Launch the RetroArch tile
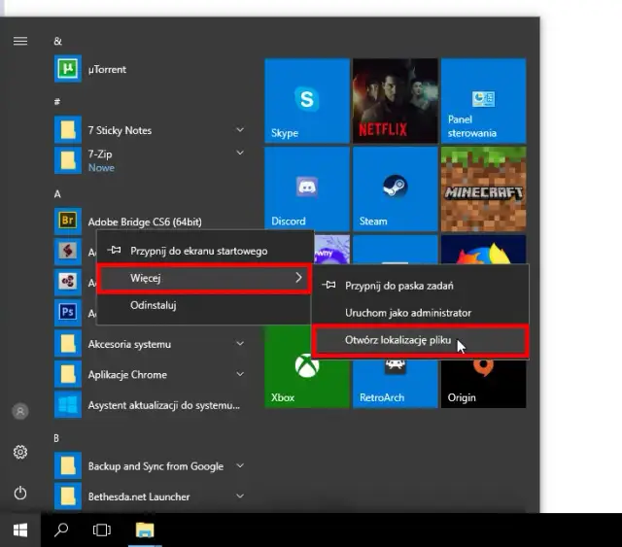This screenshot has width=622, height=547. [x=396, y=384]
